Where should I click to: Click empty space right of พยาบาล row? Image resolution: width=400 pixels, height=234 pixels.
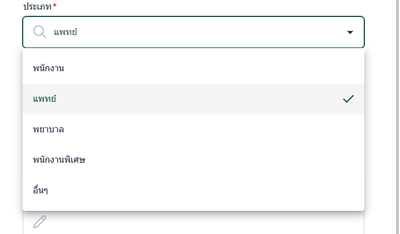227,129
